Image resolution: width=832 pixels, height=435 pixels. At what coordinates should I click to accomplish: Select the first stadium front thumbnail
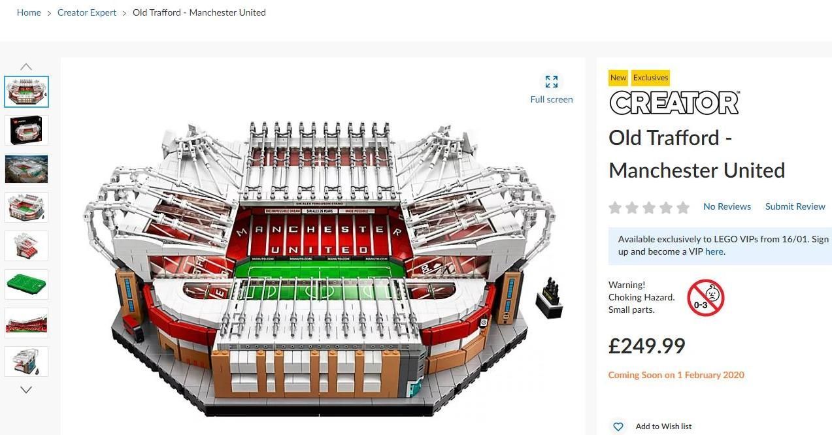(x=27, y=92)
